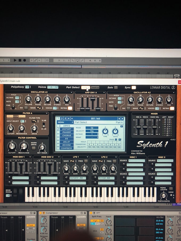Switch to display tab 4

(x=68, y=119)
